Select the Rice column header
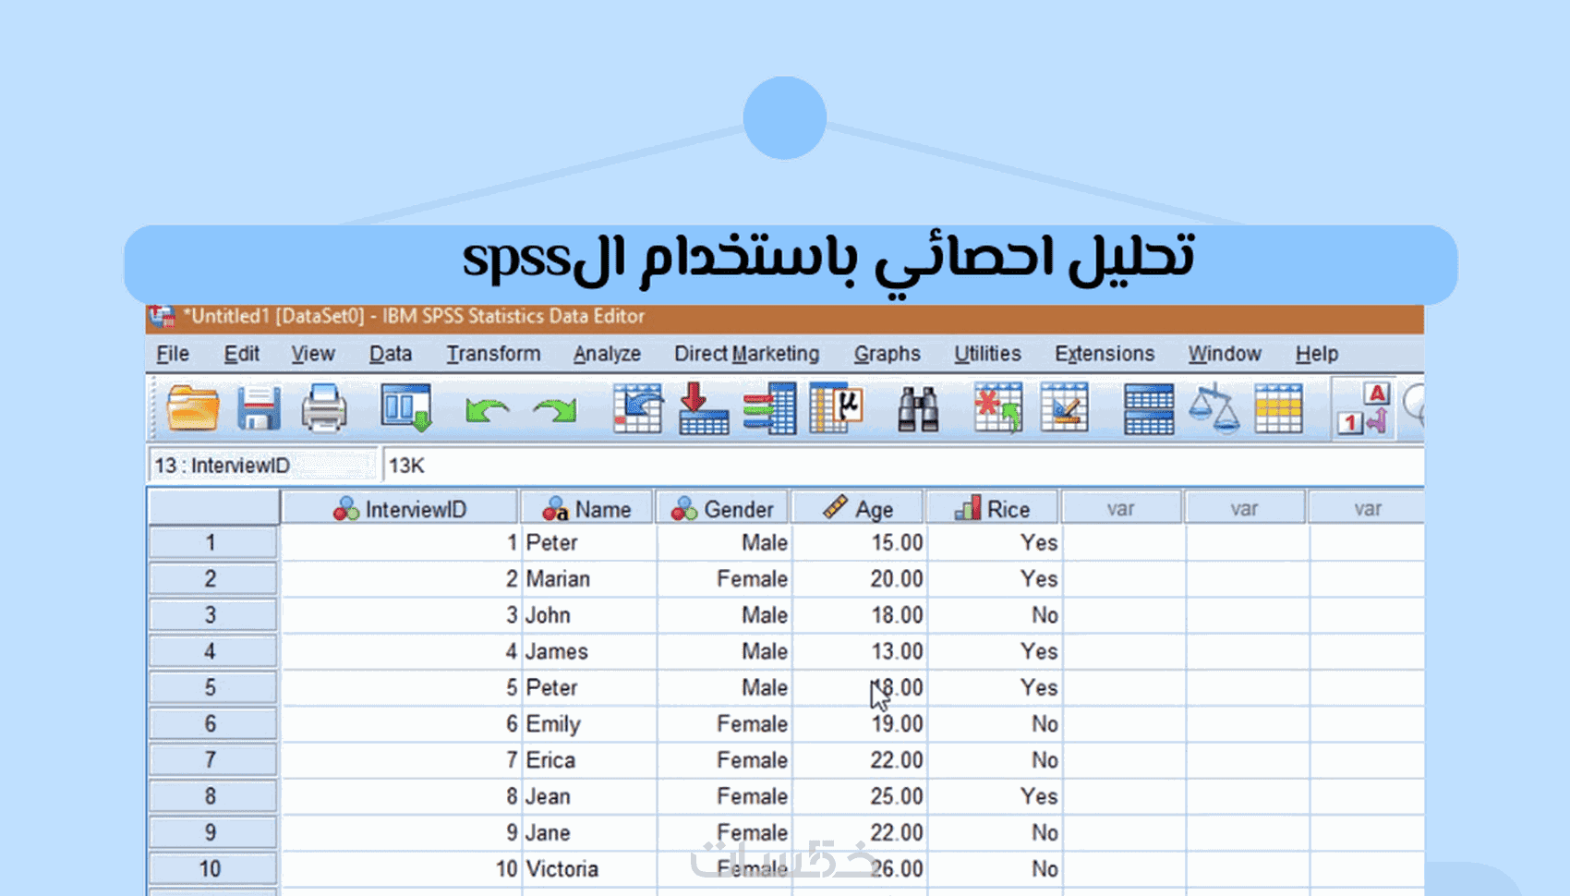 pyautogui.click(x=993, y=509)
